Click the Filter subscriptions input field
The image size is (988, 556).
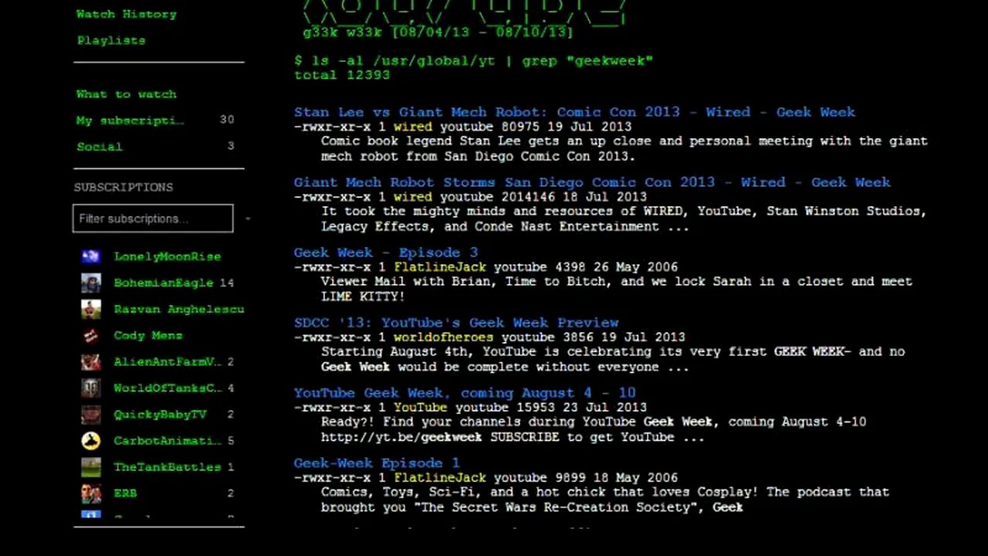[153, 219]
